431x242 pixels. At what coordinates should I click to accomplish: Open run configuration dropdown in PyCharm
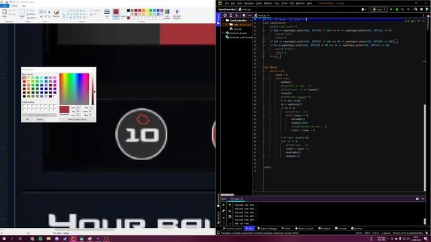tap(378, 9)
